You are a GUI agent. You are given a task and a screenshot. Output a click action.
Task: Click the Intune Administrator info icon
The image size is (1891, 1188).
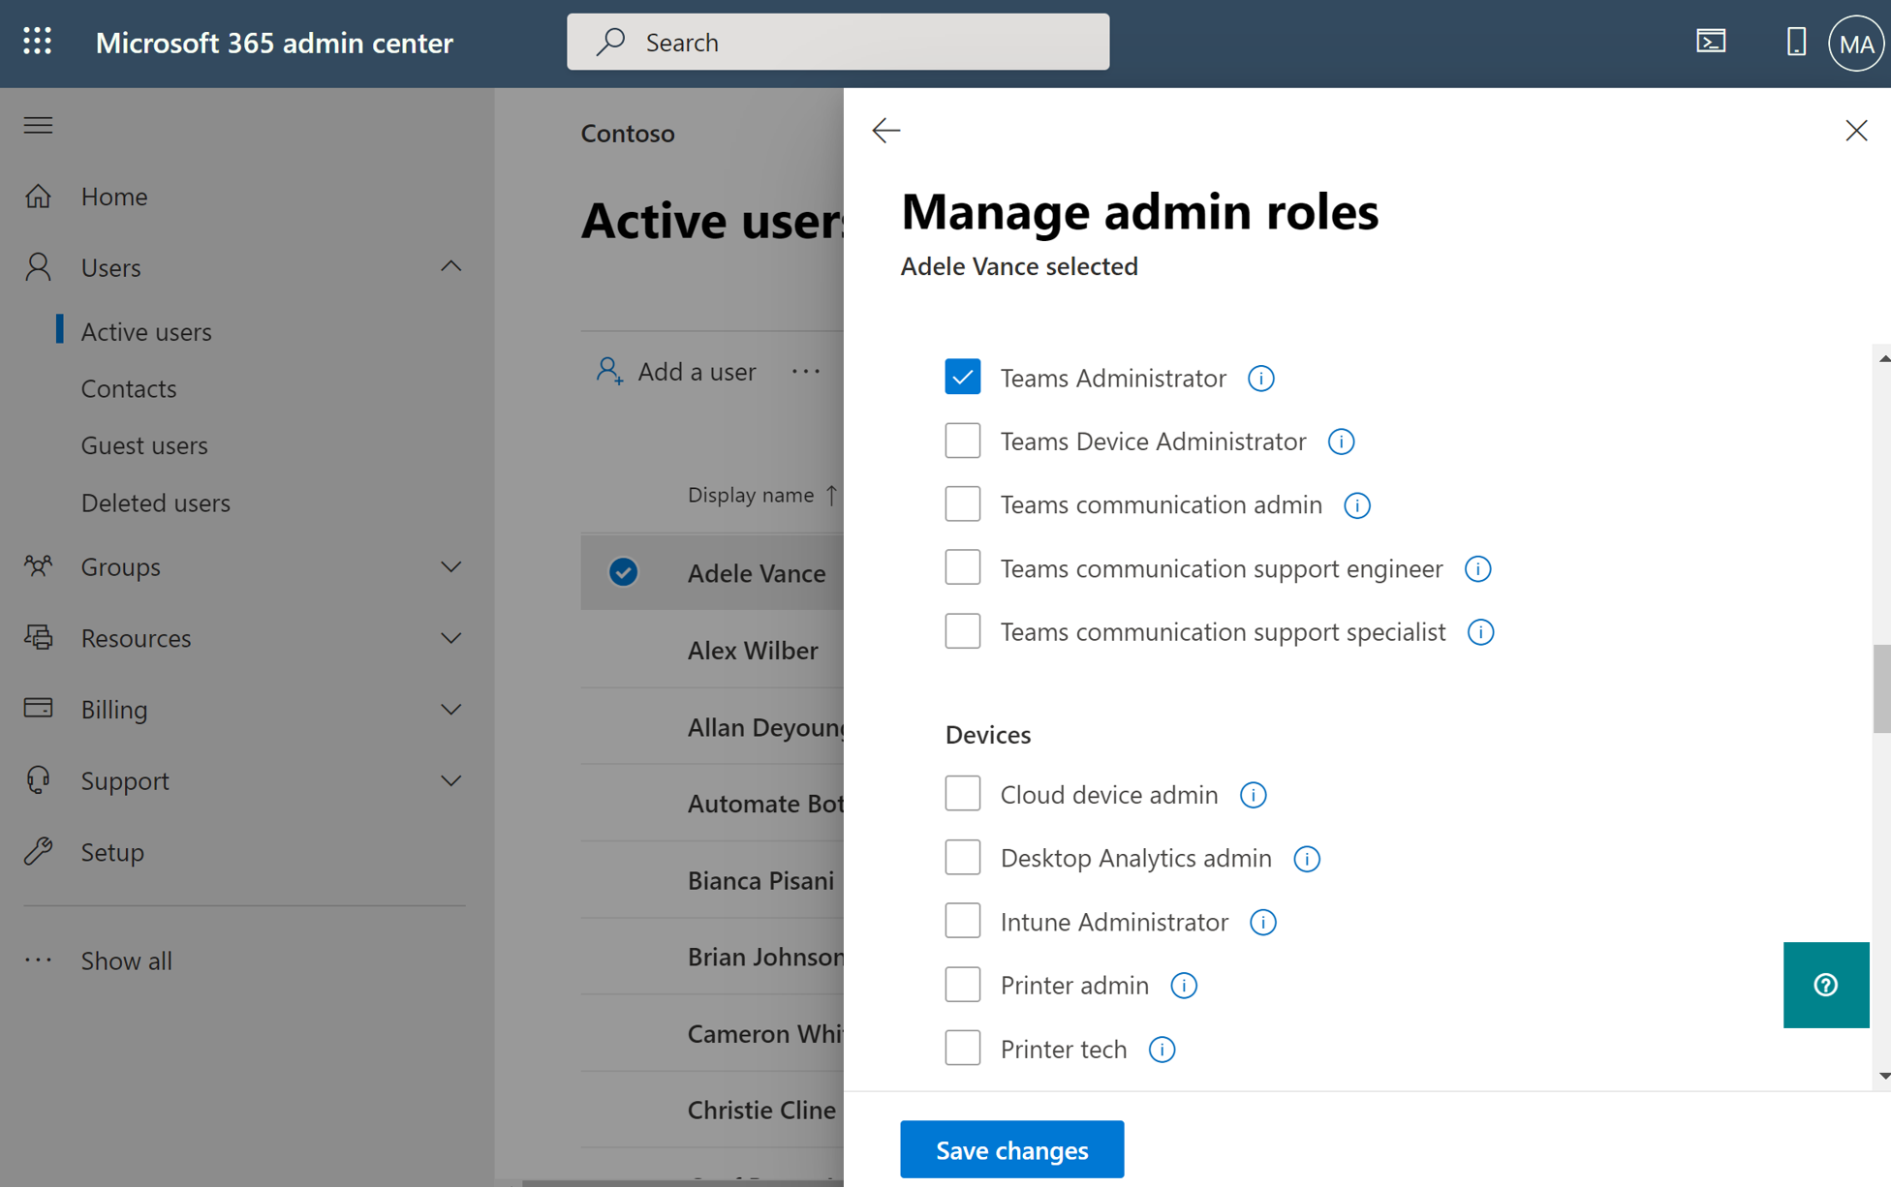[1261, 921]
